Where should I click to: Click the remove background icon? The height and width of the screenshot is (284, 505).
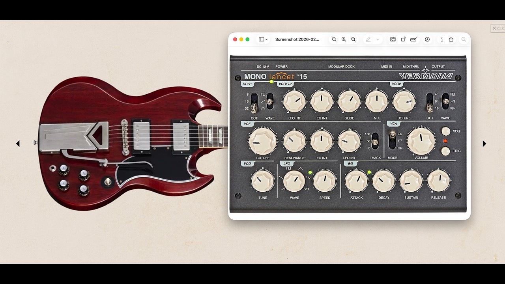[x=393, y=39]
